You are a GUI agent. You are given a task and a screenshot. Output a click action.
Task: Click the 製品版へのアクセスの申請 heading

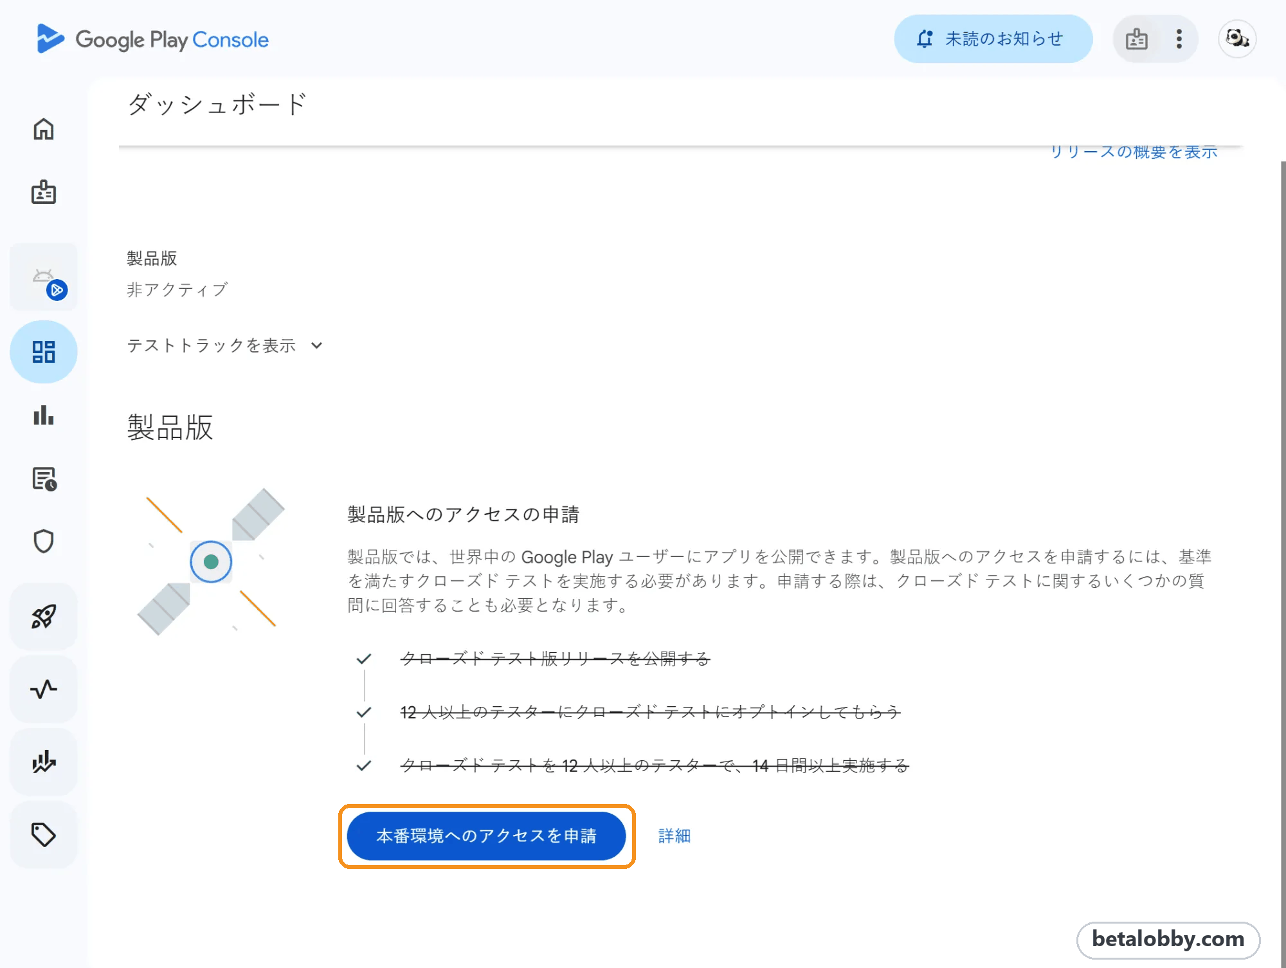[464, 514]
